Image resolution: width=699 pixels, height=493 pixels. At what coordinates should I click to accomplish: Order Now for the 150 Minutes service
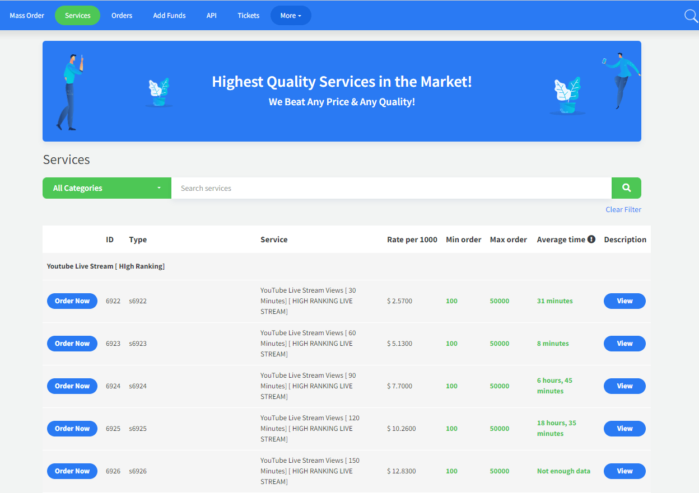pos(72,471)
